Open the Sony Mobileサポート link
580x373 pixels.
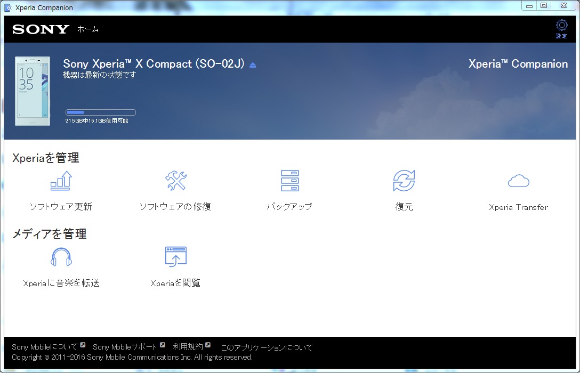click(125, 347)
